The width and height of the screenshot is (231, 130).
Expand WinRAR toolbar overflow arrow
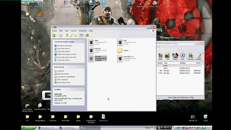pyautogui.click(x=203, y=53)
